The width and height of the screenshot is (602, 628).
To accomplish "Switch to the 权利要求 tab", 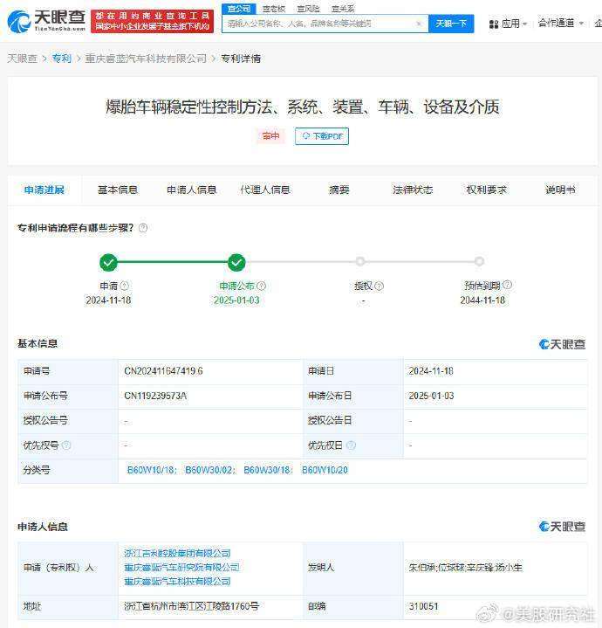I will tap(487, 190).
